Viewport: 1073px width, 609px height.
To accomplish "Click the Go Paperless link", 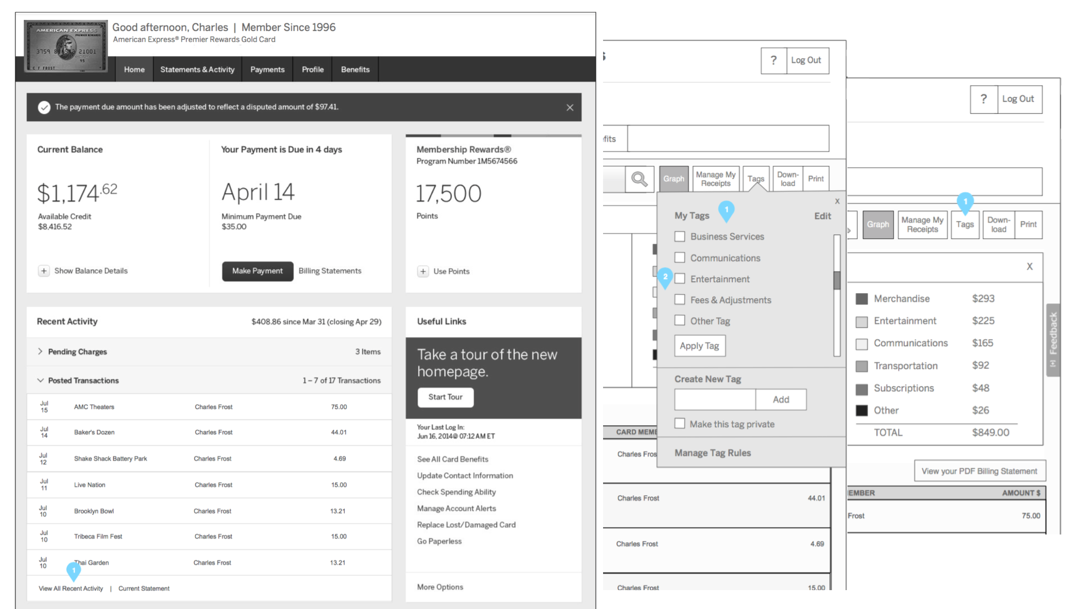I will click(439, 541).
